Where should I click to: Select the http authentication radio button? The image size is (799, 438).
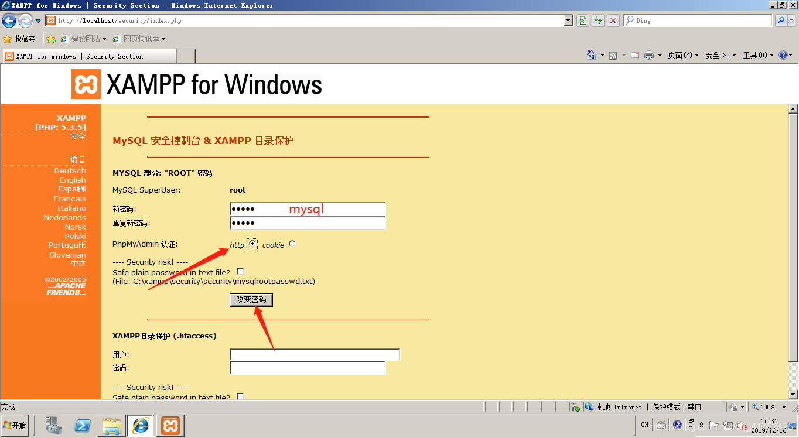point(252,244)
